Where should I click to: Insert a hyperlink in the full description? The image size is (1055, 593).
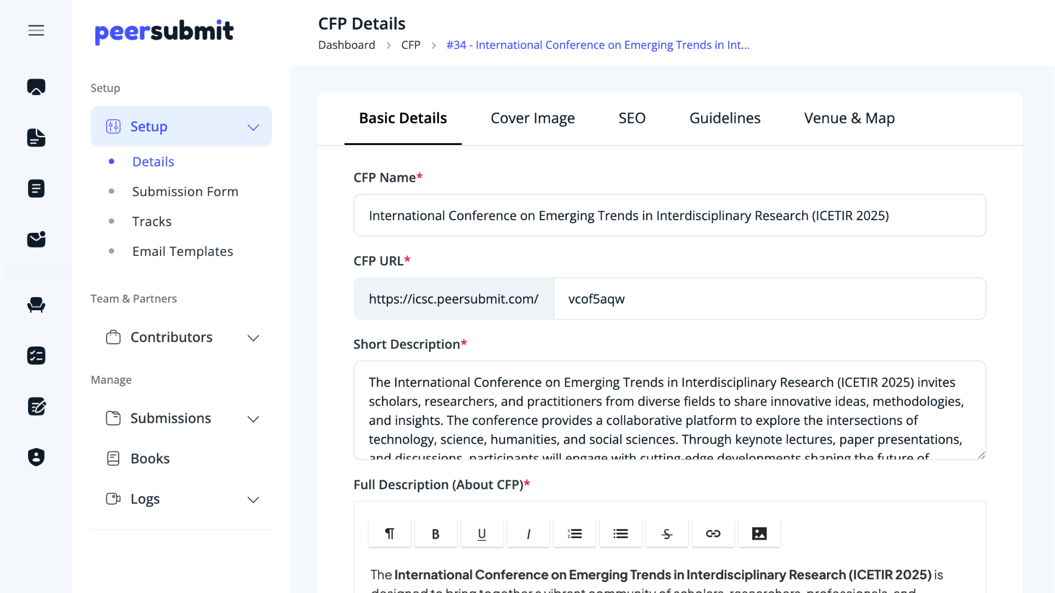pyautogui.click(x=713, y=533)
